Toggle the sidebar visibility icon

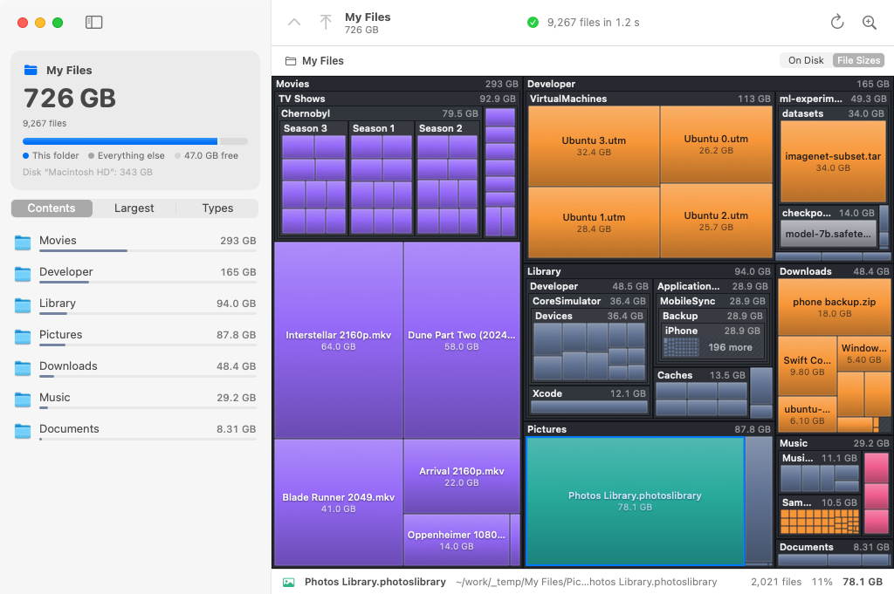click(x=93, y=22)
